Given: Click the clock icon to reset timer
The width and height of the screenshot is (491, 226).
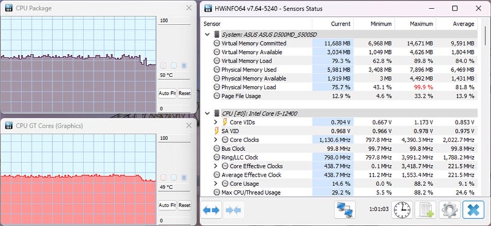Looking at the screenshot, I should click(x=402, y=210).
